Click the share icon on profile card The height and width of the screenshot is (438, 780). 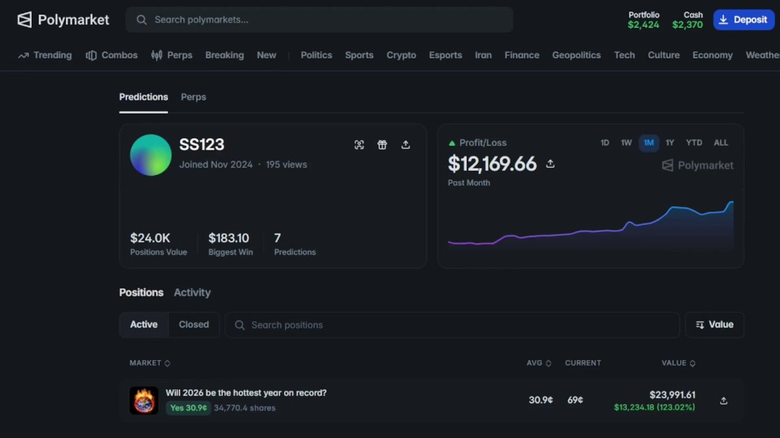click(406, 145)
